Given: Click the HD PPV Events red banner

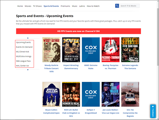Looking at the screenshot, I should (79, 31).
